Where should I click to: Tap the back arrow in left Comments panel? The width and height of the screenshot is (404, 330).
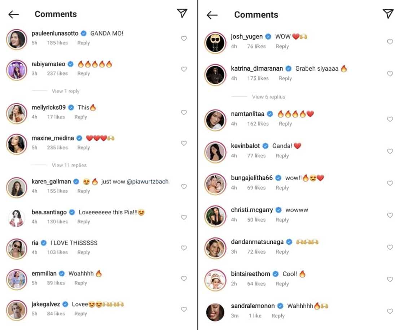(14, 14)
